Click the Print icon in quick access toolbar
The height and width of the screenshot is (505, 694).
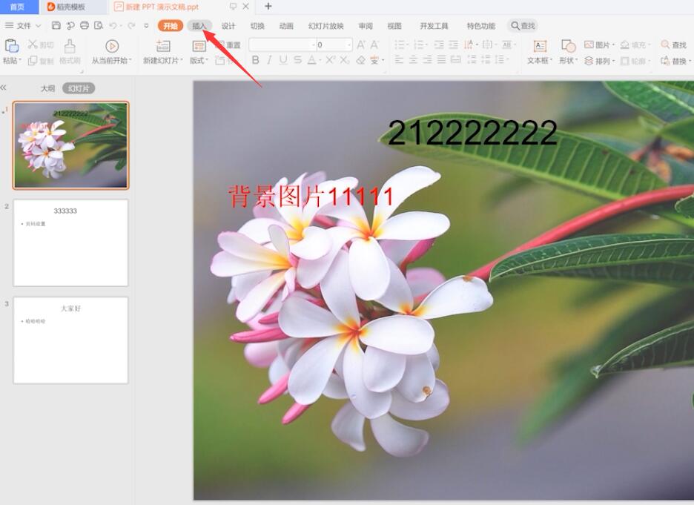coord(85,26)
